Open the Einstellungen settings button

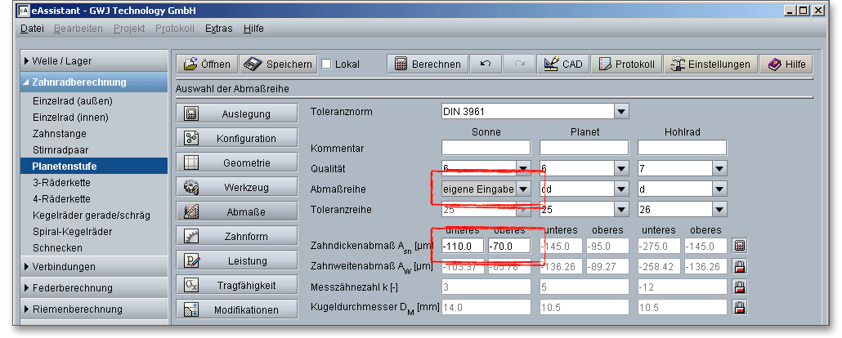tap(710, 64)
